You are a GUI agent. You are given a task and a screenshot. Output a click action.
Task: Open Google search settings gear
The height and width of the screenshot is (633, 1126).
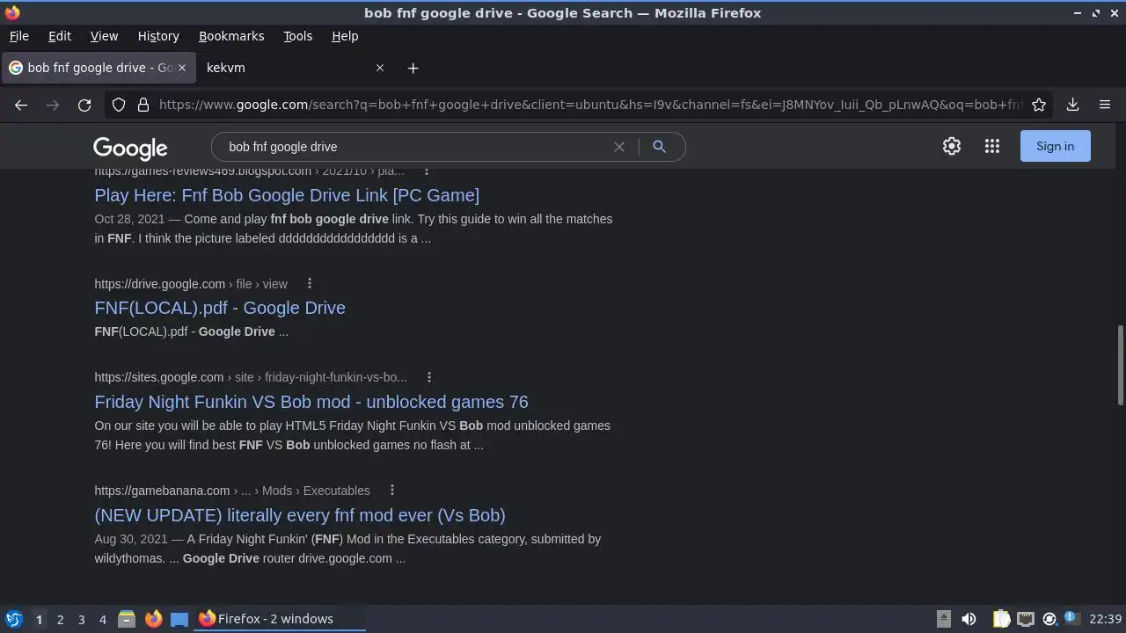point(952,146)
